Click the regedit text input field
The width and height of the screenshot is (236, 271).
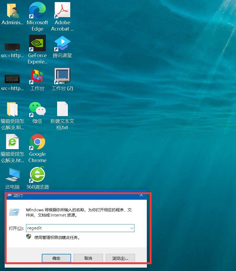(78, 228)
